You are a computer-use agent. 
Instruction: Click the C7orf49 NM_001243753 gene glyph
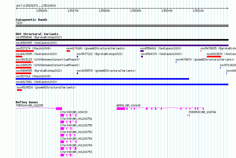pyautogui.click(x=66, y=155)
